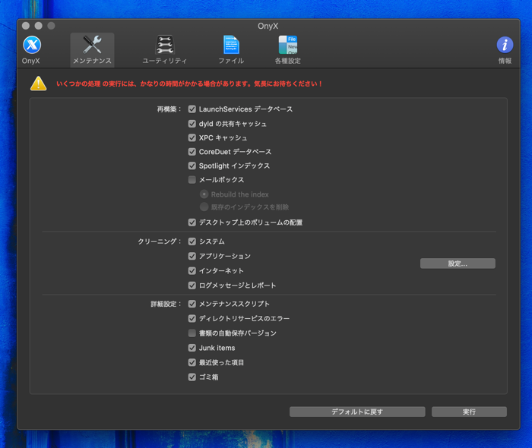Click the 詳細設定 section label
Screen dimensions: 532x448
166,304
